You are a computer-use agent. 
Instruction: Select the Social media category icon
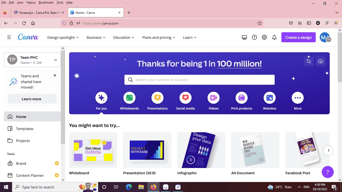coord(186,98)
